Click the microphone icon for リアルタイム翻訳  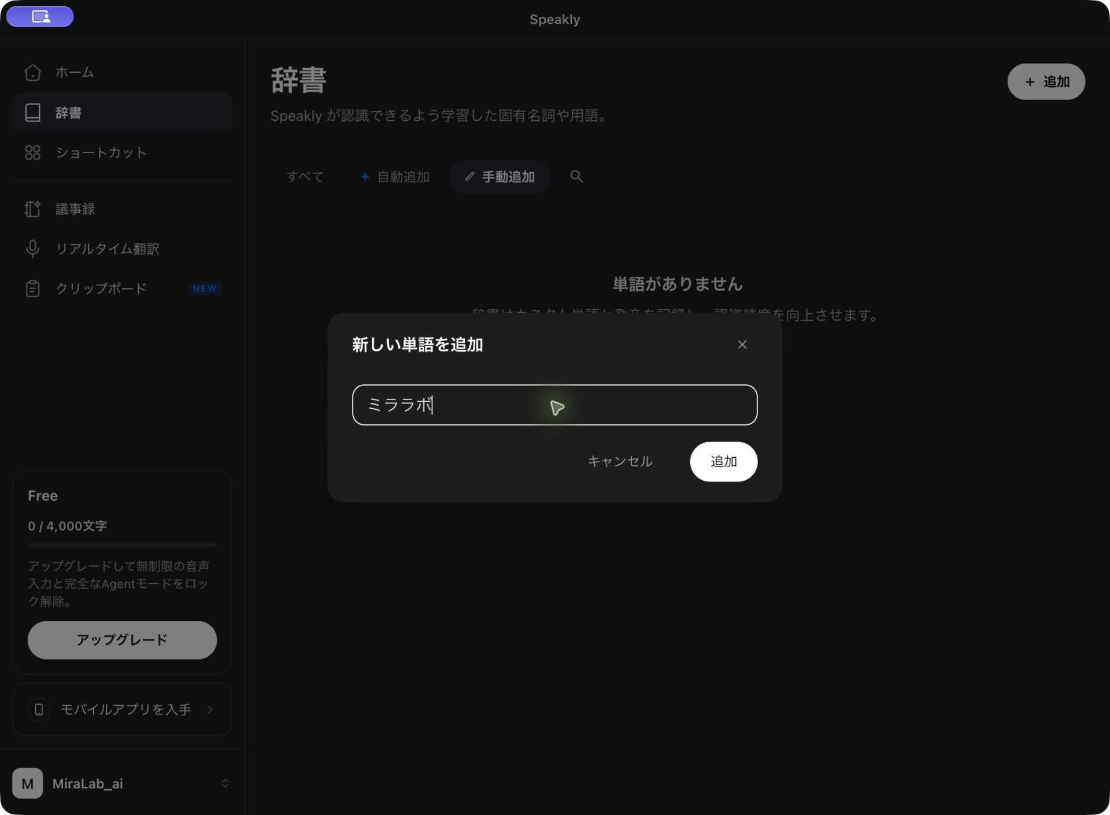(x=33, y=249)
